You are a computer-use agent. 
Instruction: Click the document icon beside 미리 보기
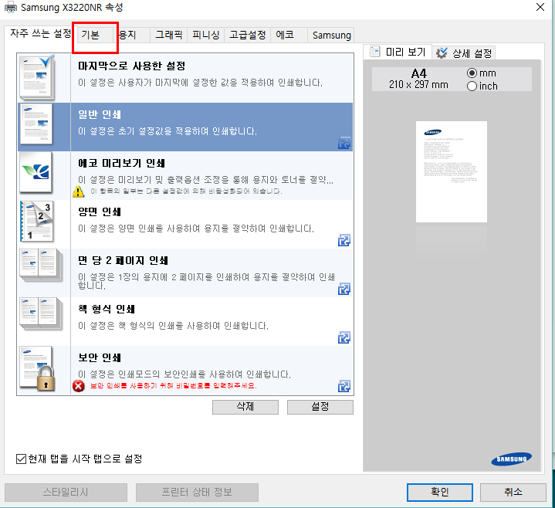tap(375, 52)
